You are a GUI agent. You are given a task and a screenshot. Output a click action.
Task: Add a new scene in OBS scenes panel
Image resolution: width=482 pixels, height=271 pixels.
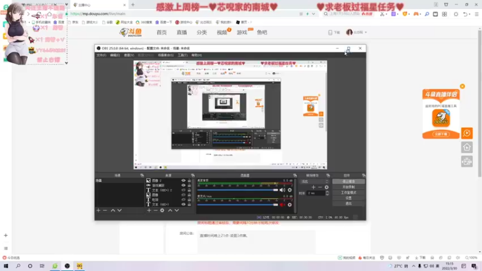[x=98, y=210]
